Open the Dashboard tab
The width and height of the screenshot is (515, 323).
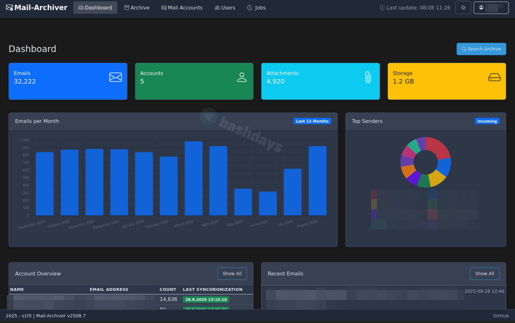95,8
